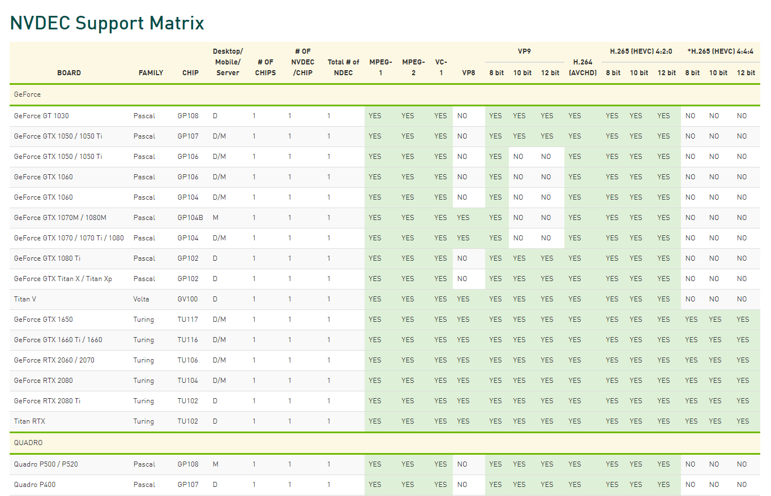
Task: Select the GeForce GTX 1650 board name
Action: coord(43,320)
